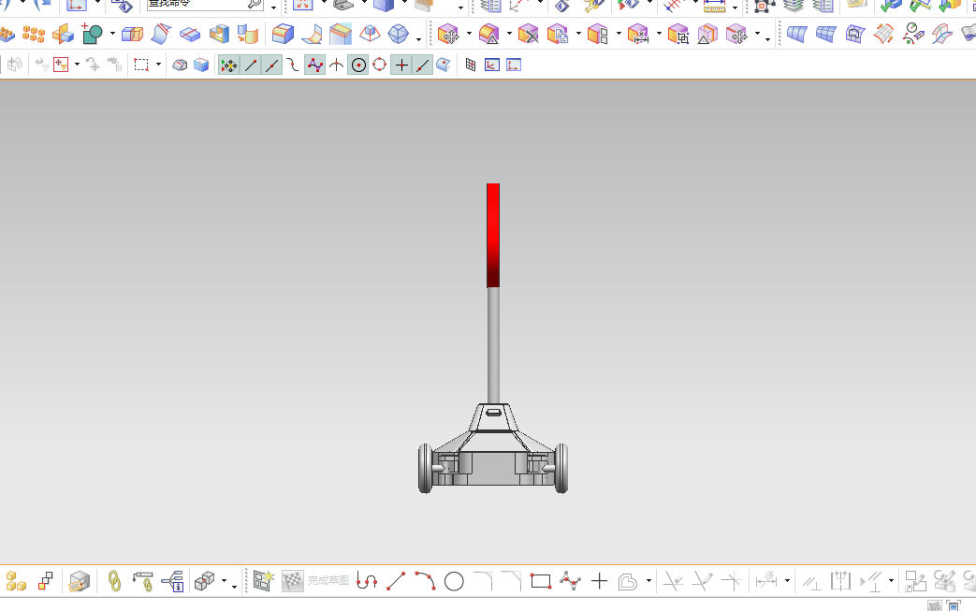This screenshot has height=611, width=976.
Task: Select the edge blend icon
Action: [283, 34]
